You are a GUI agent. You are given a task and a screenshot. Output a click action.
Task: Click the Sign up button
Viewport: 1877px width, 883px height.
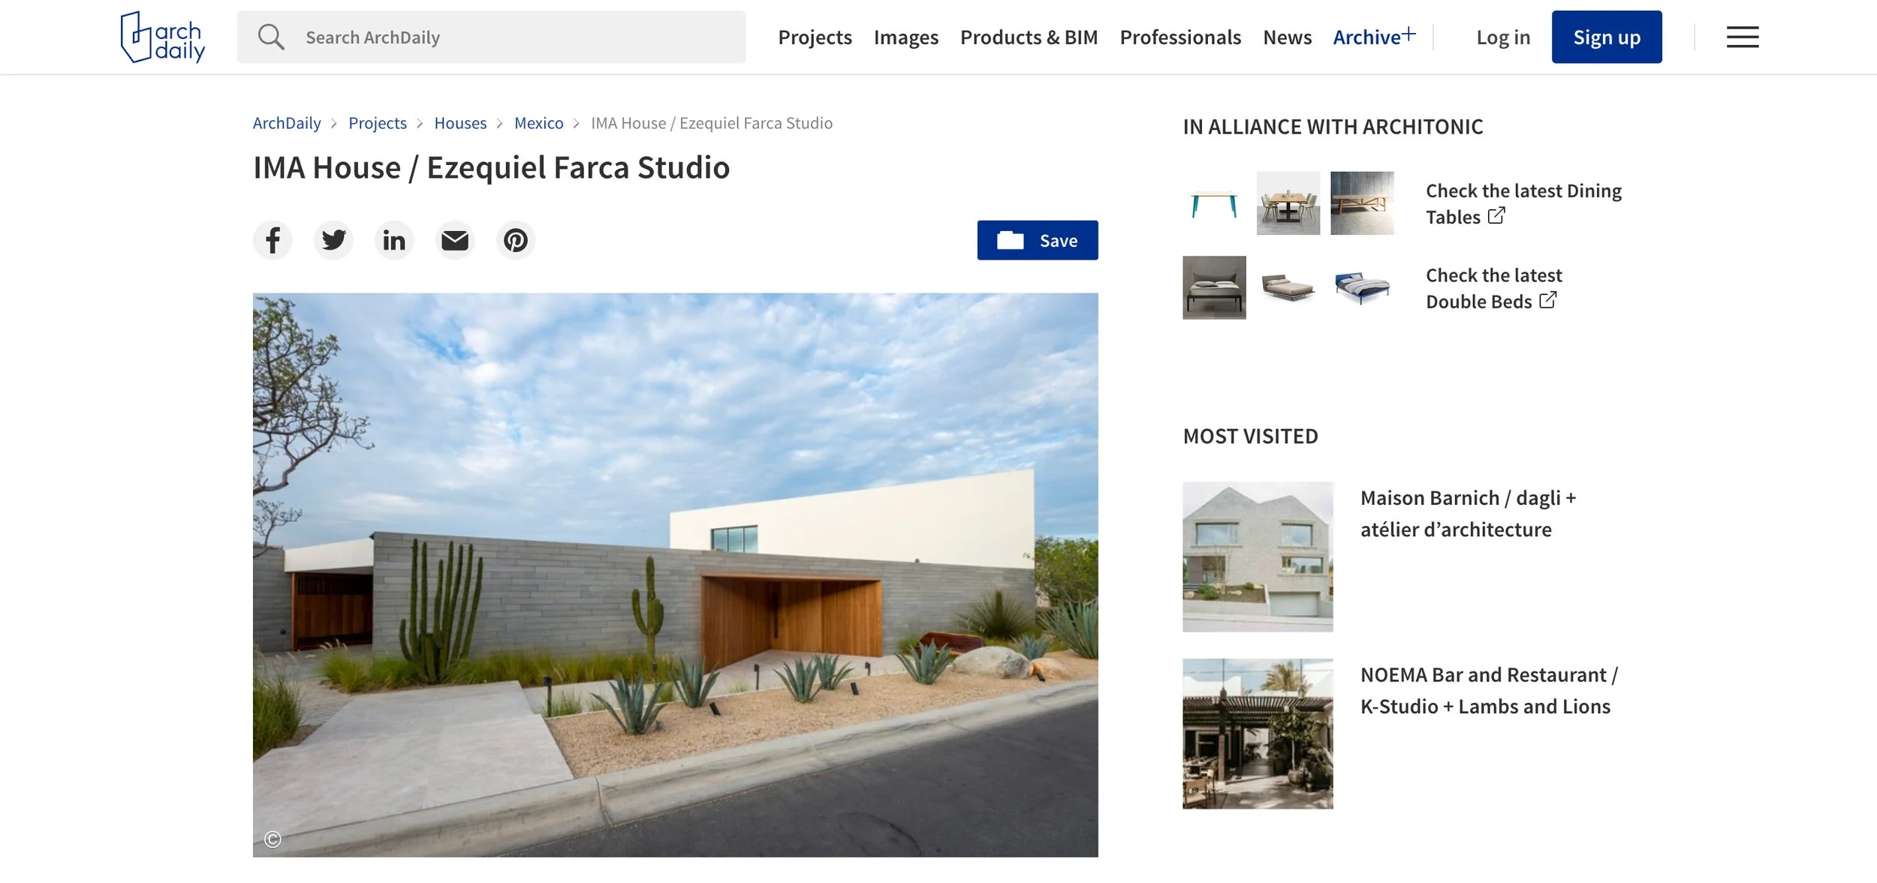click(1607, 37)
